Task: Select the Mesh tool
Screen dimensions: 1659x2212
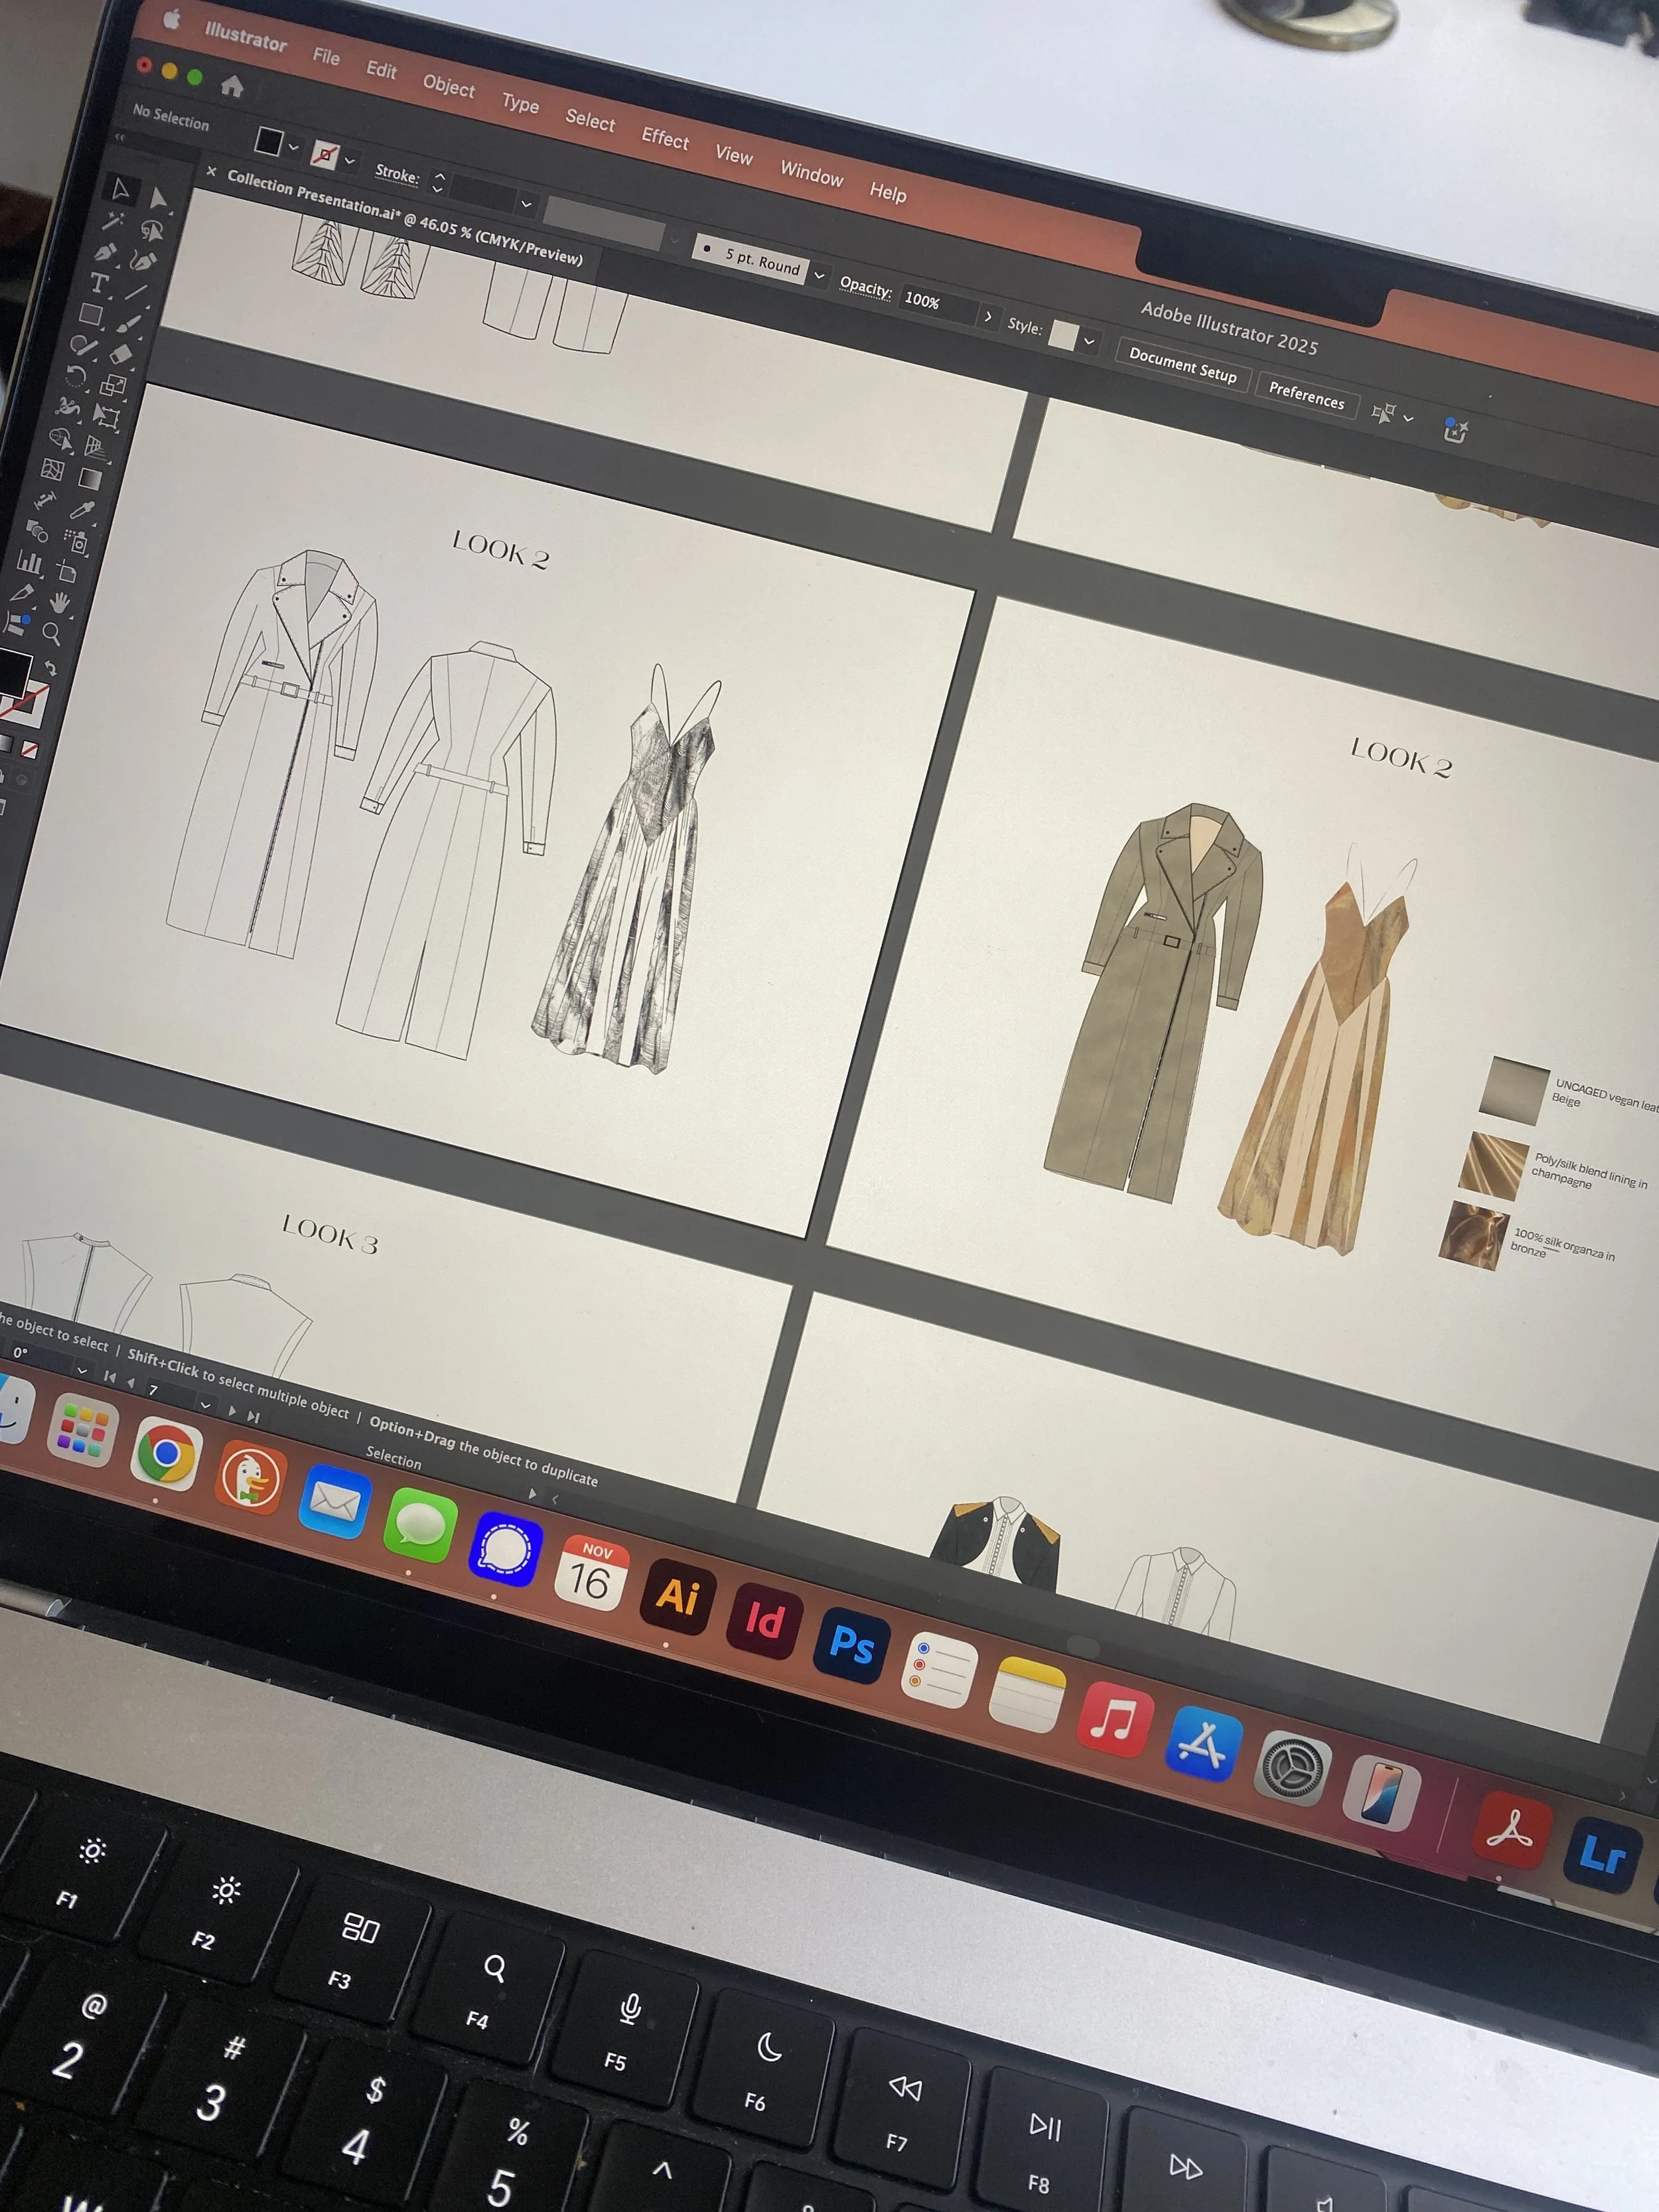Action: click(x=54, y=470)
